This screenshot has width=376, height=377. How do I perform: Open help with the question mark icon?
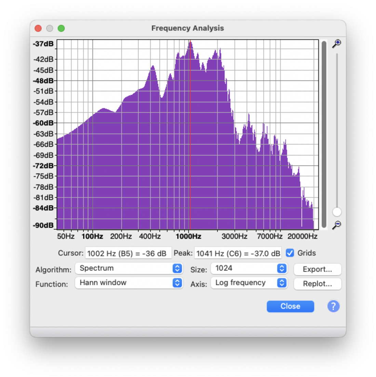point(333,306)
